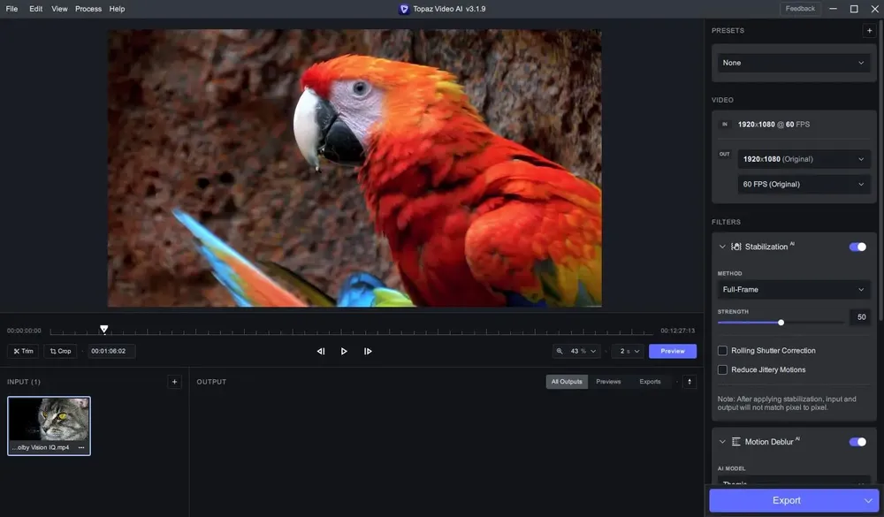The width and height of the screenshot is (884, 517).
Task: Select the Crop tool
Action: [60, 351]
